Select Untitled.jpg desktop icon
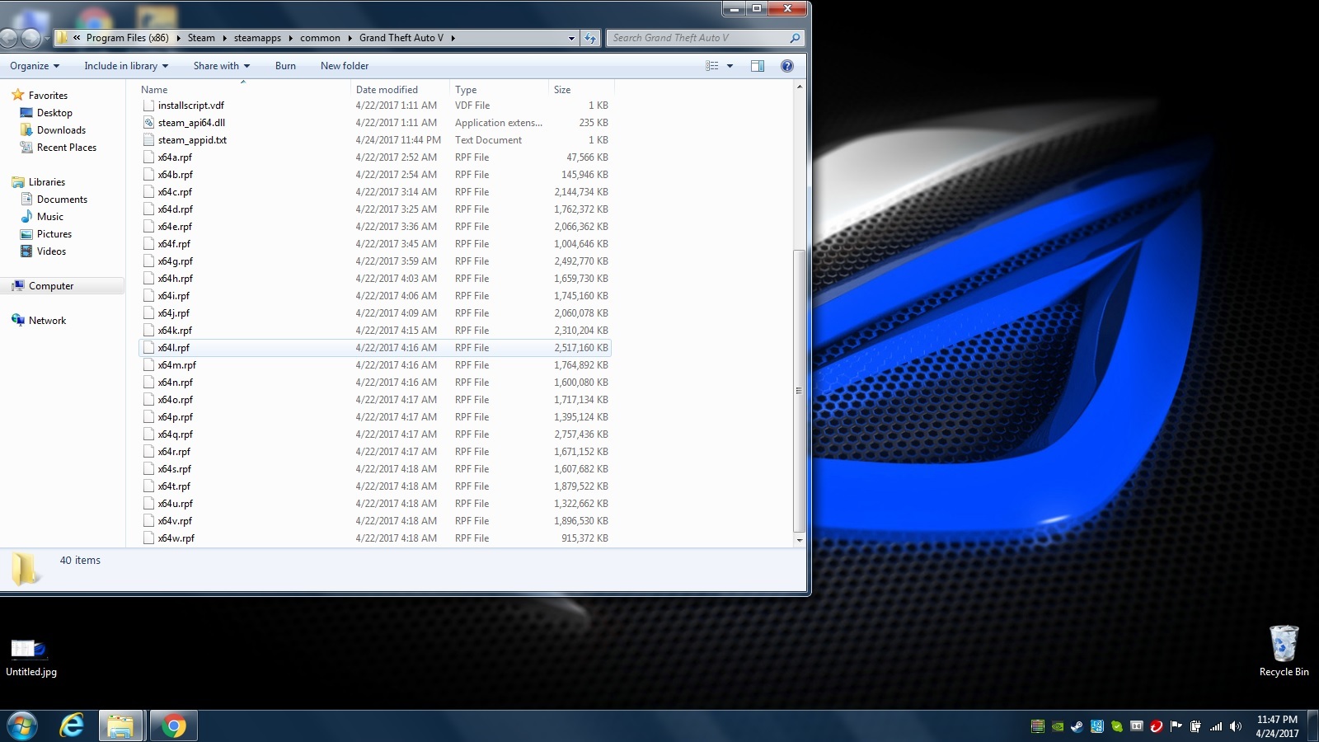 coord(31,657)
